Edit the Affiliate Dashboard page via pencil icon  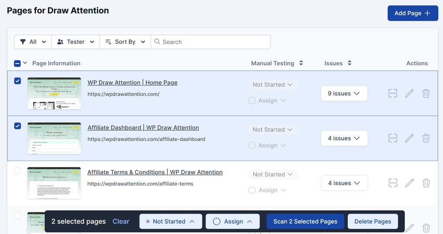[409, 138]
